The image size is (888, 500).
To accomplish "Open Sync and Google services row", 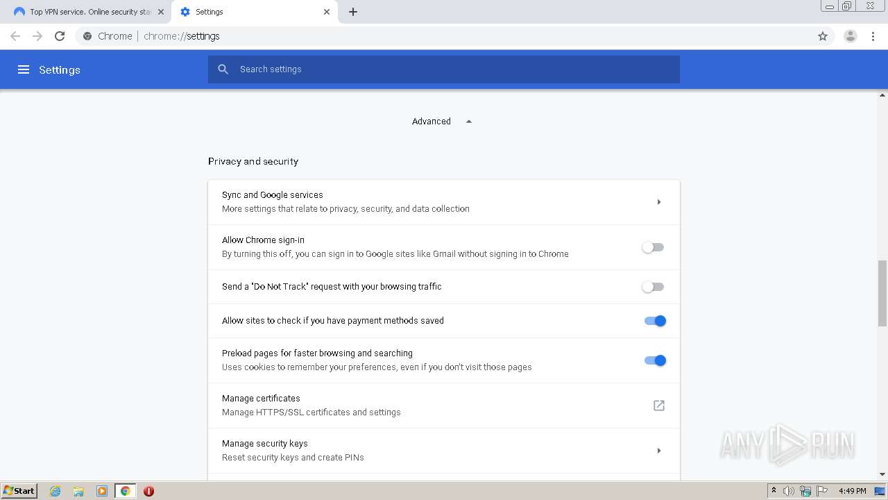I will tap(444, 202).
